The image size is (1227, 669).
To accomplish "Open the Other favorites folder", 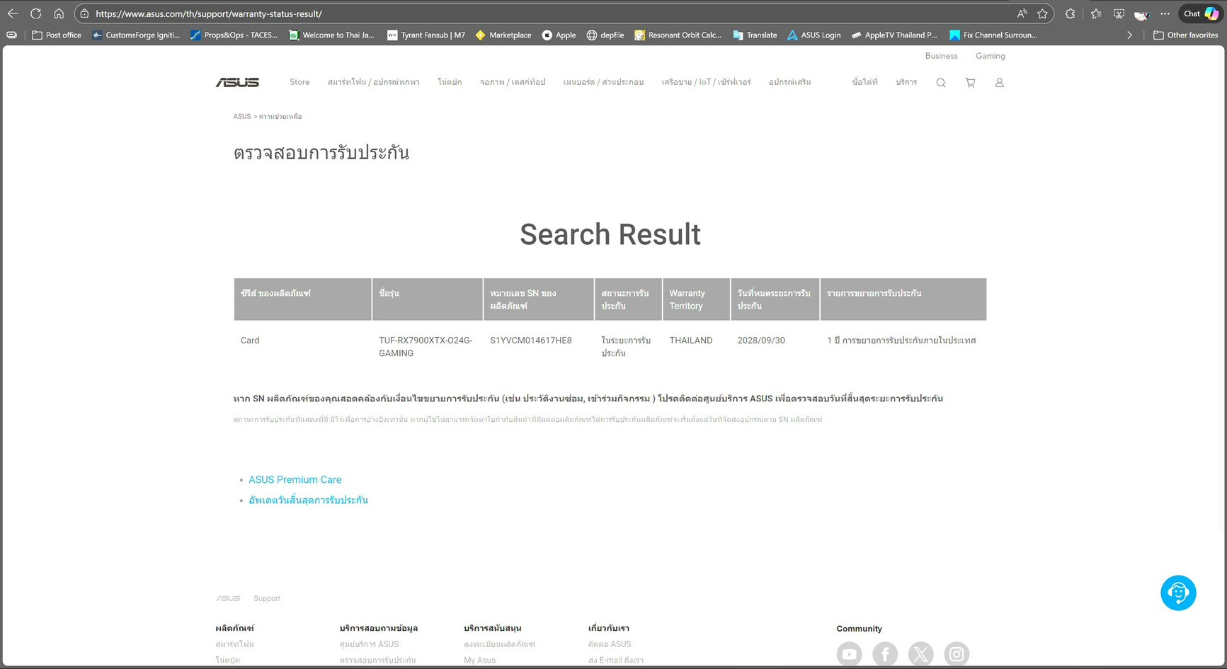I will coord(1185,35).
